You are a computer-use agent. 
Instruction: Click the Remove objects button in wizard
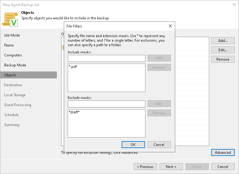[223, 59]
